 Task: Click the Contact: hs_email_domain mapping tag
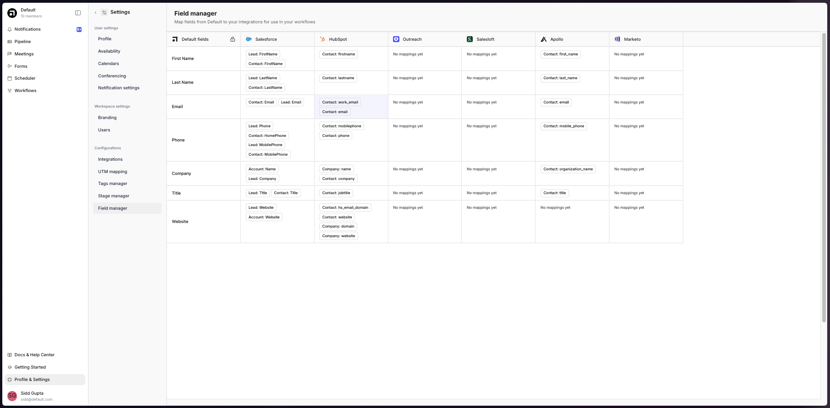point(345,207)
